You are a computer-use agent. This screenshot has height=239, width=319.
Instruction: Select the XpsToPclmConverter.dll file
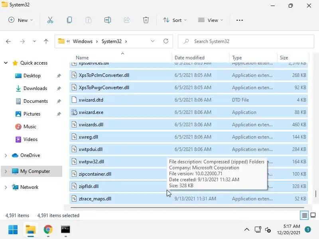click(x=188, y=75)
